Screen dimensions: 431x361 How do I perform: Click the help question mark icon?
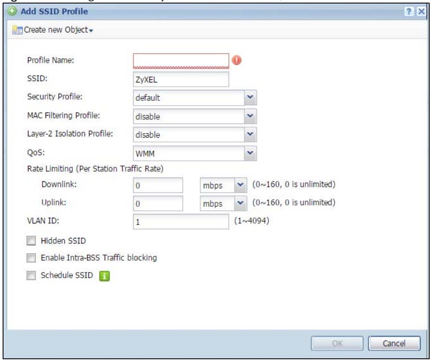[x=409, y=11]
